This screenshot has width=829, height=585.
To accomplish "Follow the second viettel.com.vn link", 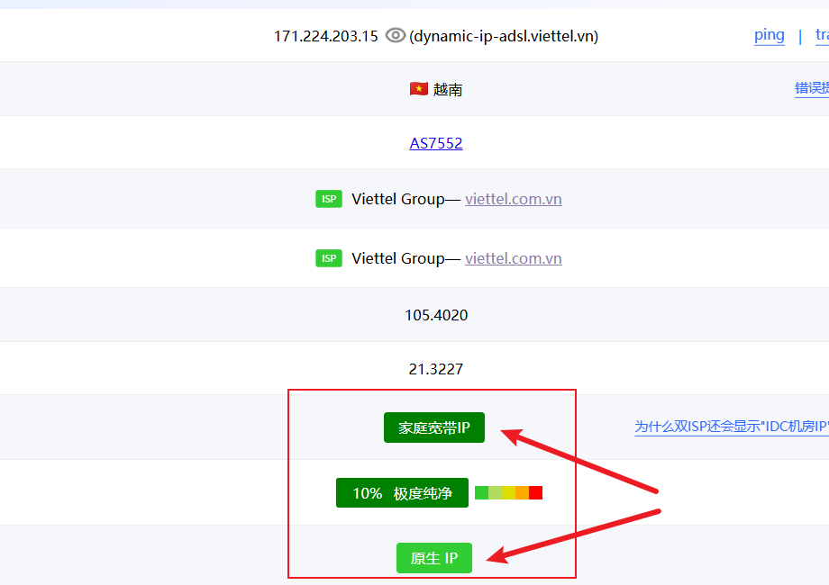I will point(513,258).
